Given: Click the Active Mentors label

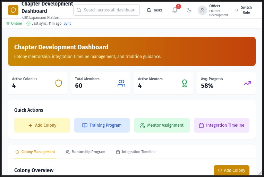Looking at the screenshot, I should click(x=150, y=79).
